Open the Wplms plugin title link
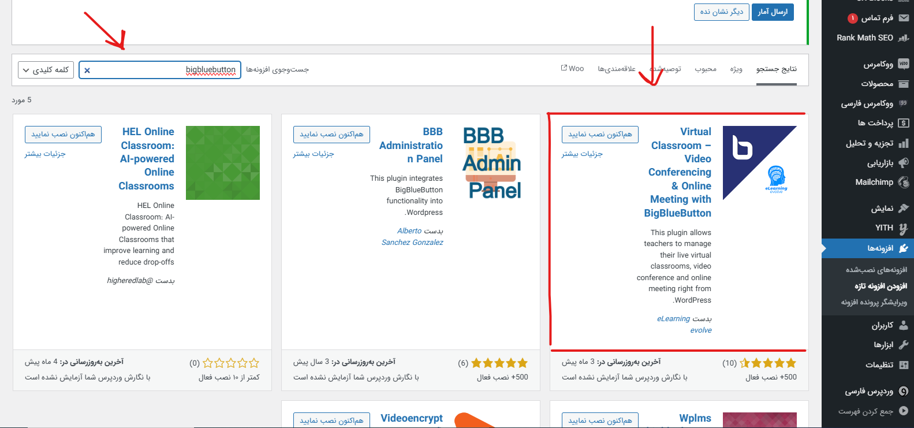Screen dimensions: 914x428 click(x=695, y=418)
